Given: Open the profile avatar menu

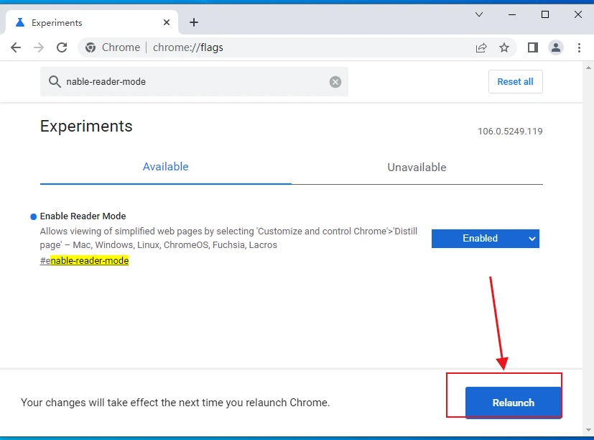Looking at the screenshot, I should [556, 47].
